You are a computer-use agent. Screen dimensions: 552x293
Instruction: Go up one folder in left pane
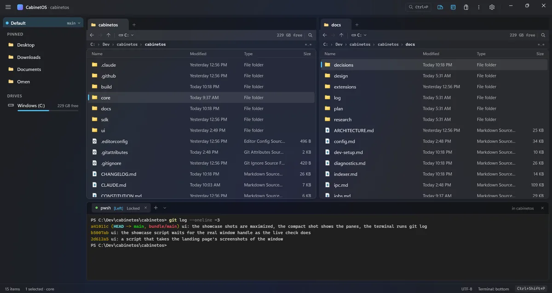pyautogui.click(x=109, y=35)
